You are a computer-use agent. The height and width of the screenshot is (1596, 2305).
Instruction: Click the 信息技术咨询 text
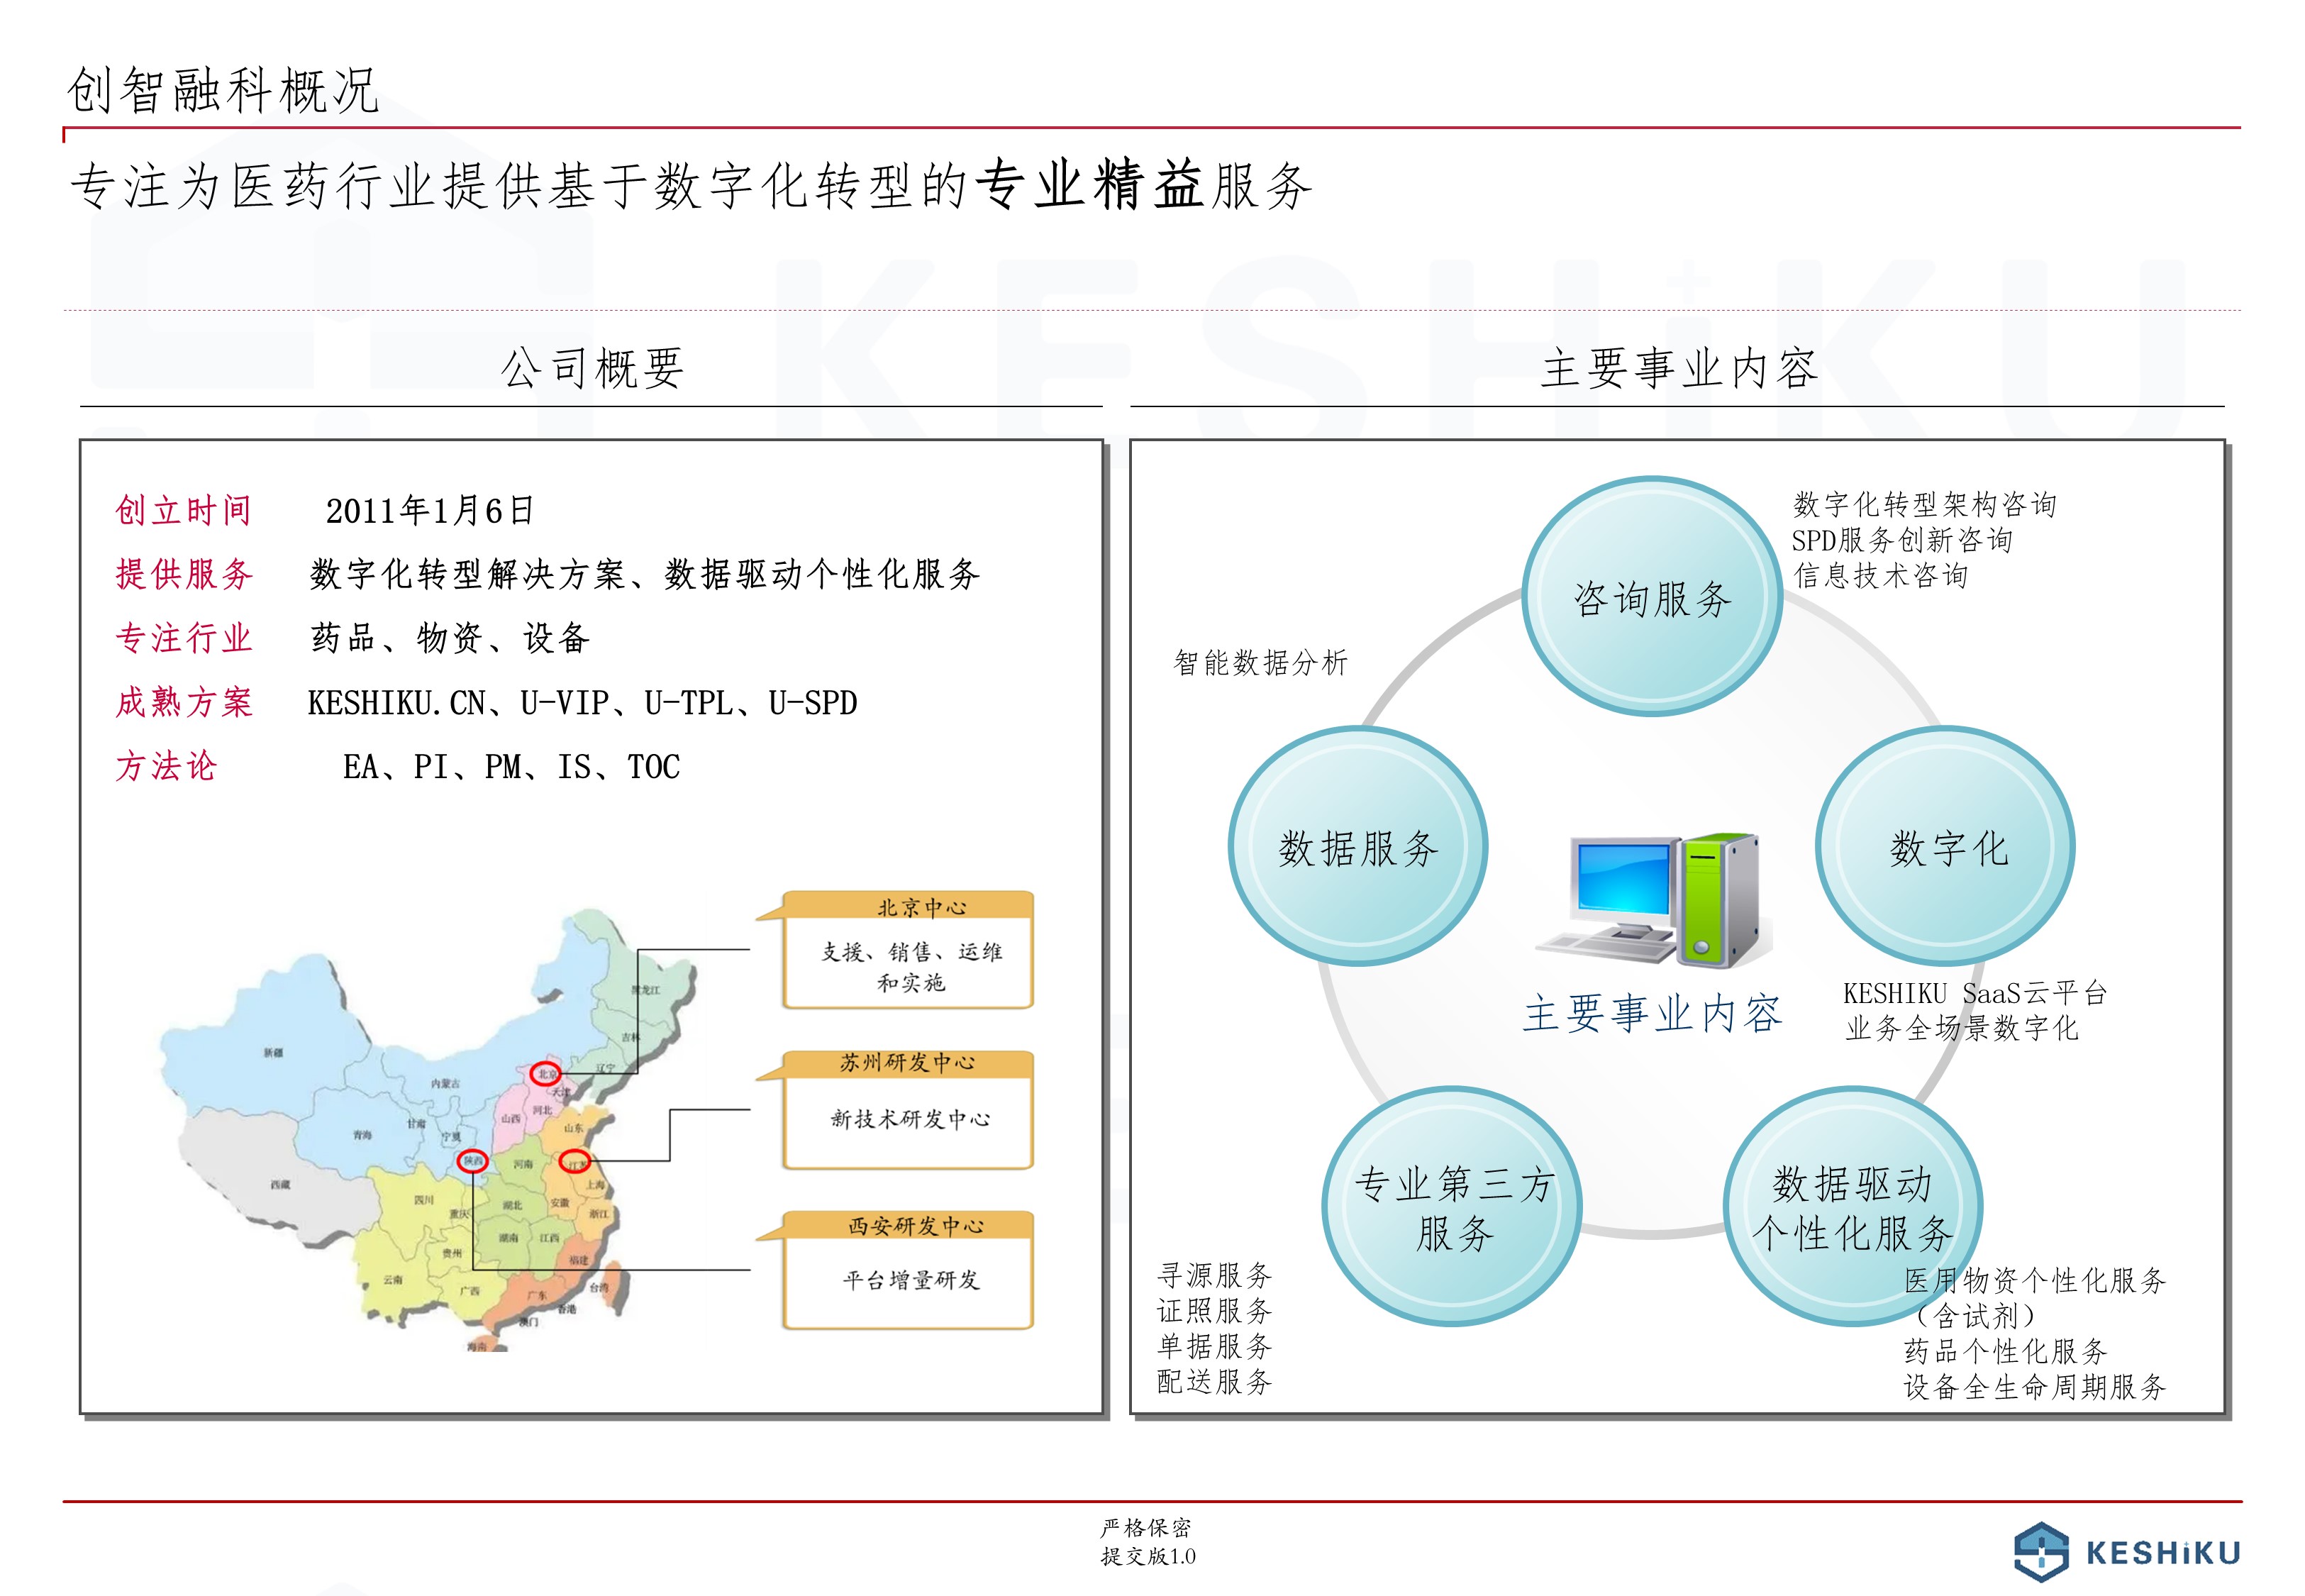(x=1881, y=575)
